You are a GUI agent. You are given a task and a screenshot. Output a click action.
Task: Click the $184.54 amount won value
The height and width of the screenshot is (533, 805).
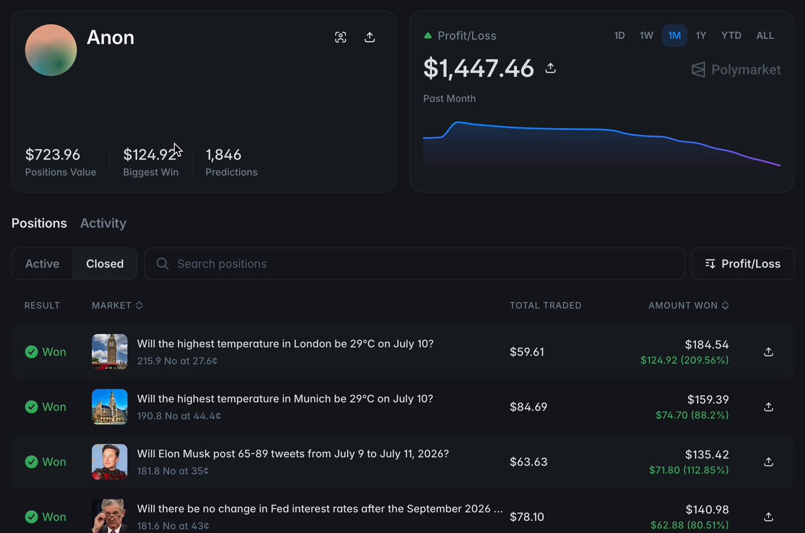706,345
